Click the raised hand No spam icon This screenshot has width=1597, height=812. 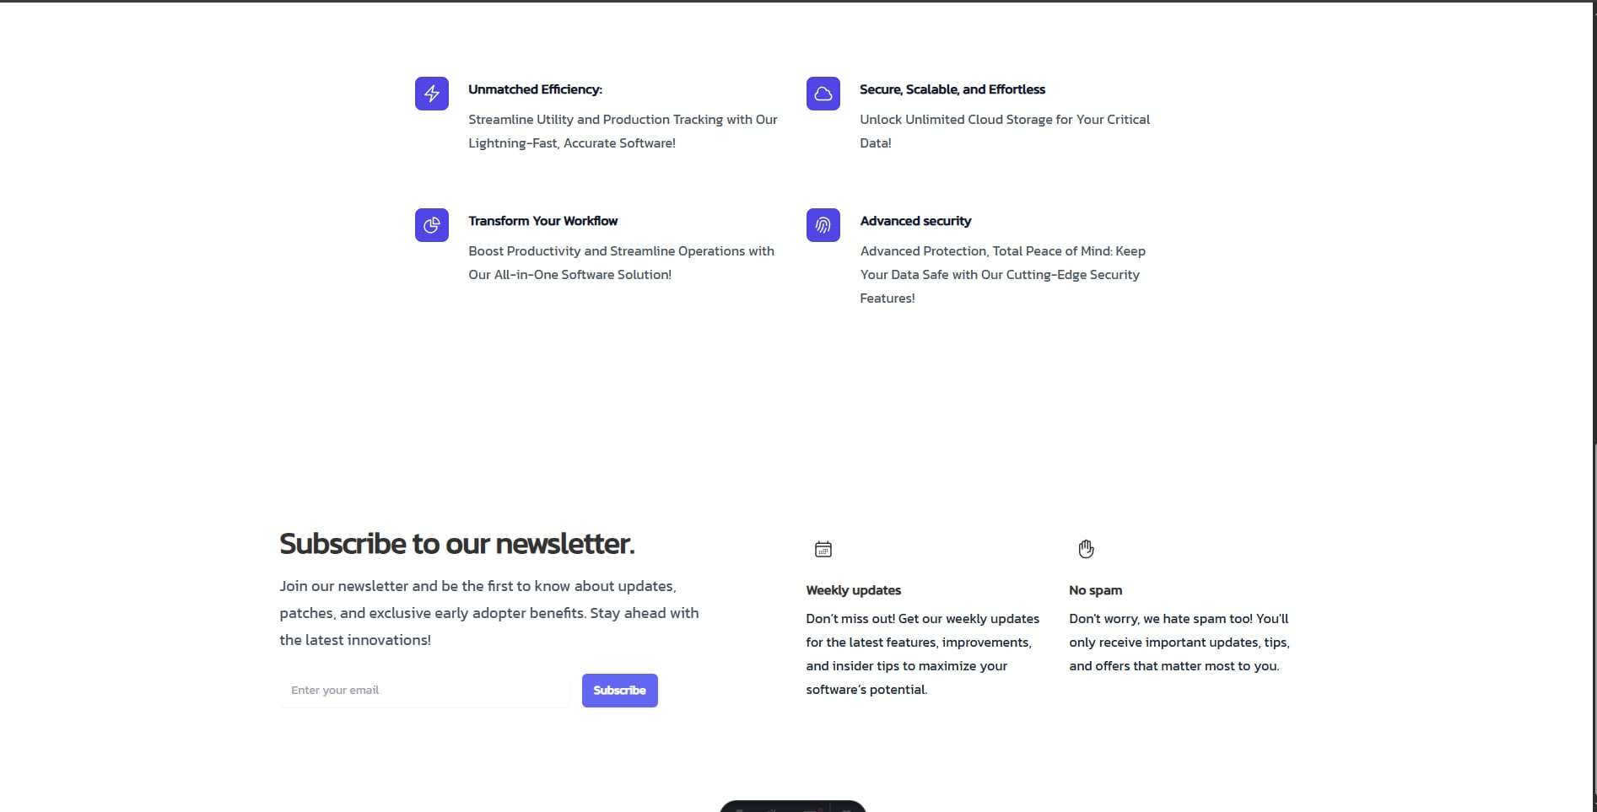[1086, 550]
